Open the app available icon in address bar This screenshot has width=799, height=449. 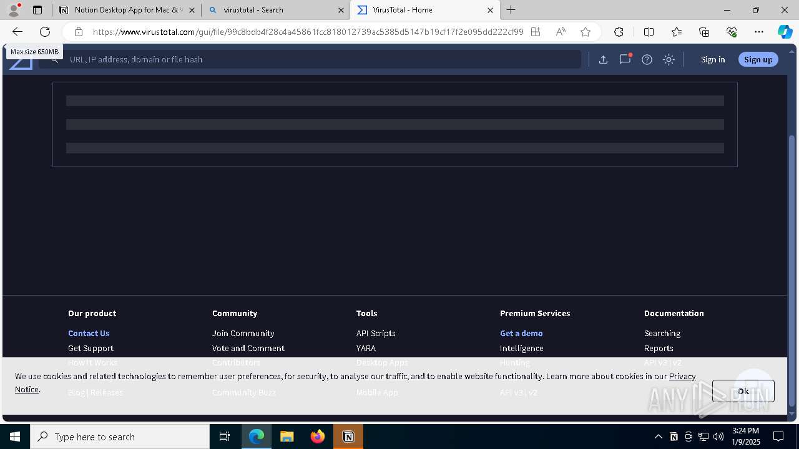(536, 32)
